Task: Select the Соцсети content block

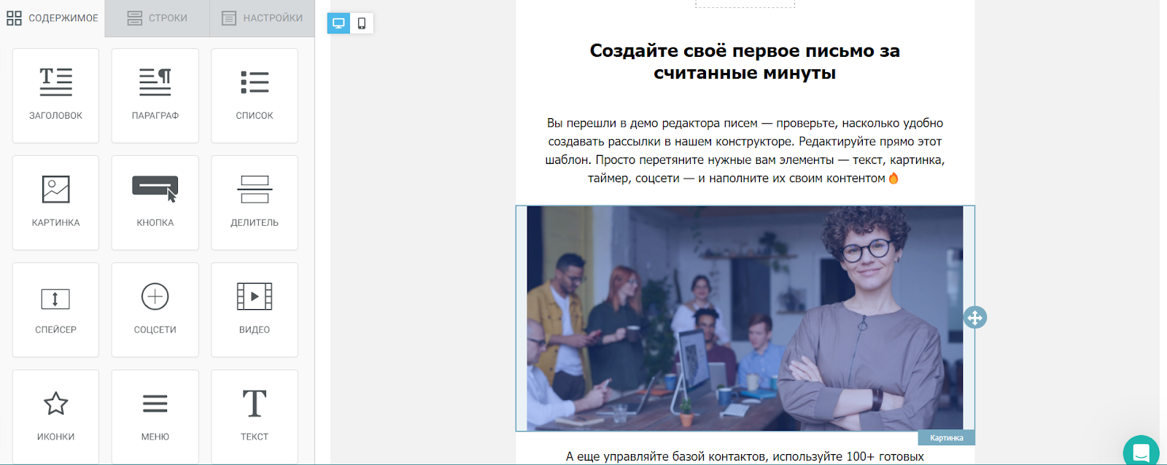Action: coord(155,310)
